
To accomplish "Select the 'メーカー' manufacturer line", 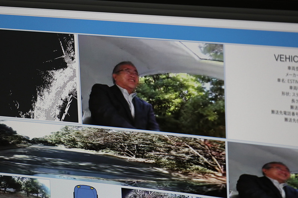I will [x=292, y=75].
